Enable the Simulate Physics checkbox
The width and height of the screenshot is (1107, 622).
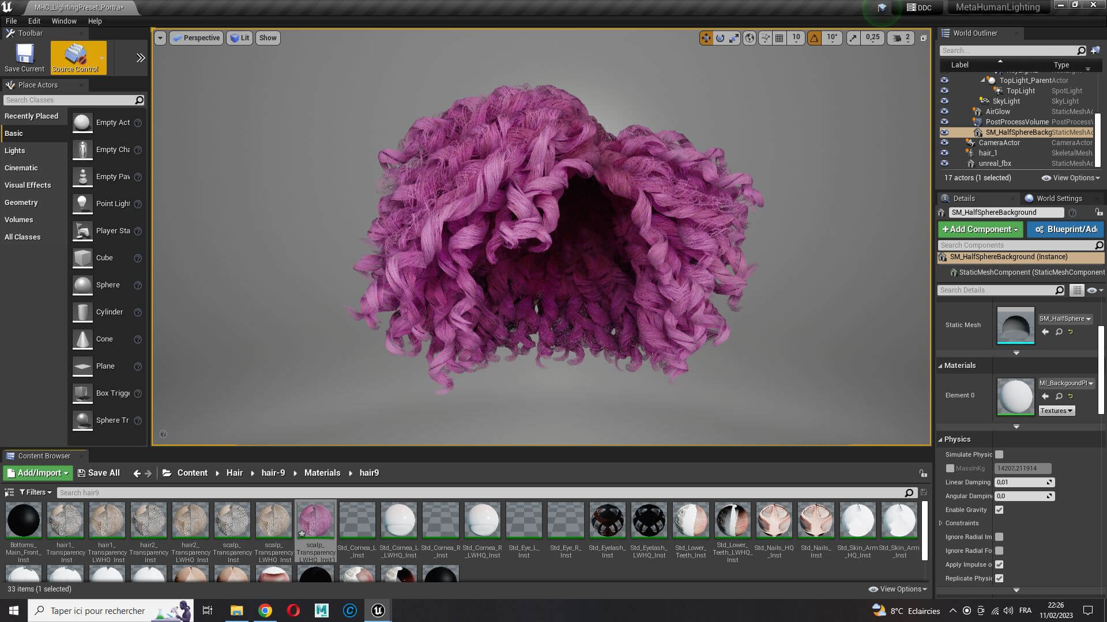coord(999,454)
